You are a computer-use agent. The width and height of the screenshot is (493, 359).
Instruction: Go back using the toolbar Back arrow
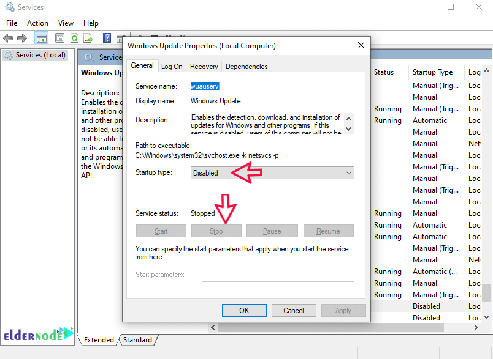point(8,39)
